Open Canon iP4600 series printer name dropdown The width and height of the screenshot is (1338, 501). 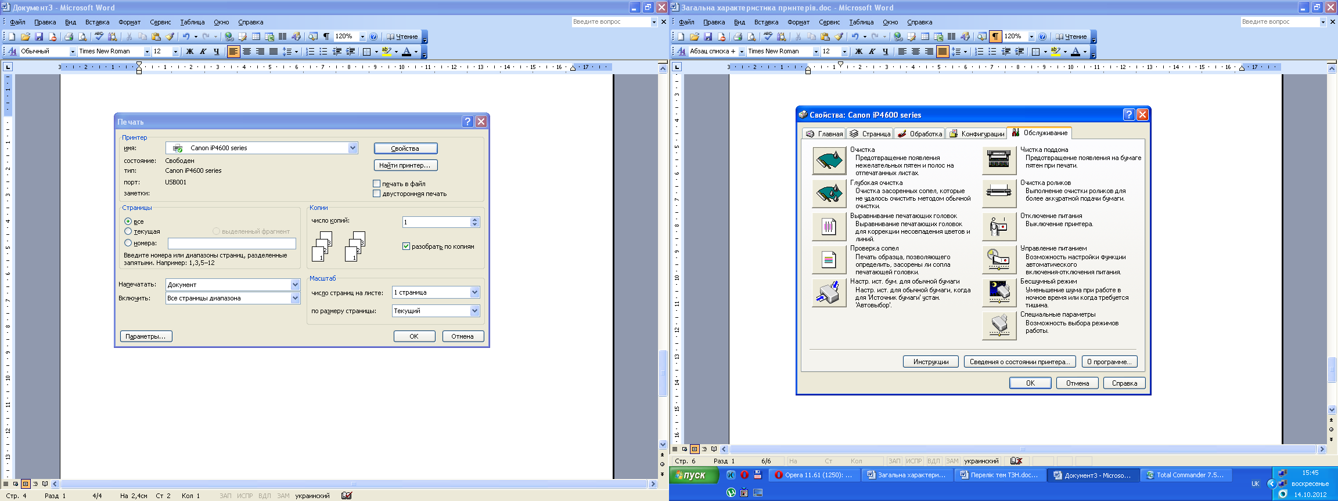[353, 148]
